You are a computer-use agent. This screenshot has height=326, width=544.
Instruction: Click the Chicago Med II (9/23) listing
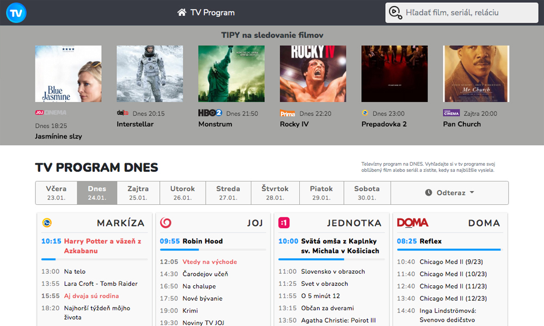[x=447, y=262]
